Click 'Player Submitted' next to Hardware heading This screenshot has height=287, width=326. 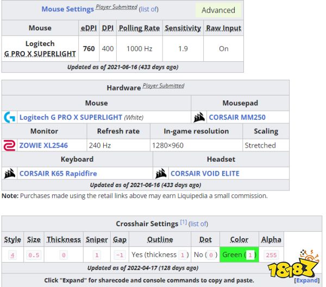click(x=164, y=86)
